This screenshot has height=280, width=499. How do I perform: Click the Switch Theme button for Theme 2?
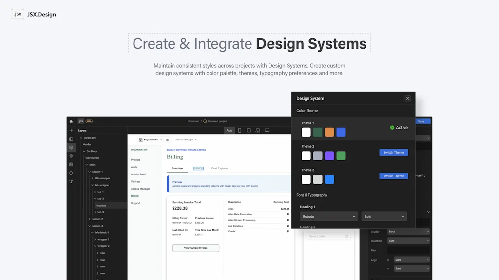393,152
